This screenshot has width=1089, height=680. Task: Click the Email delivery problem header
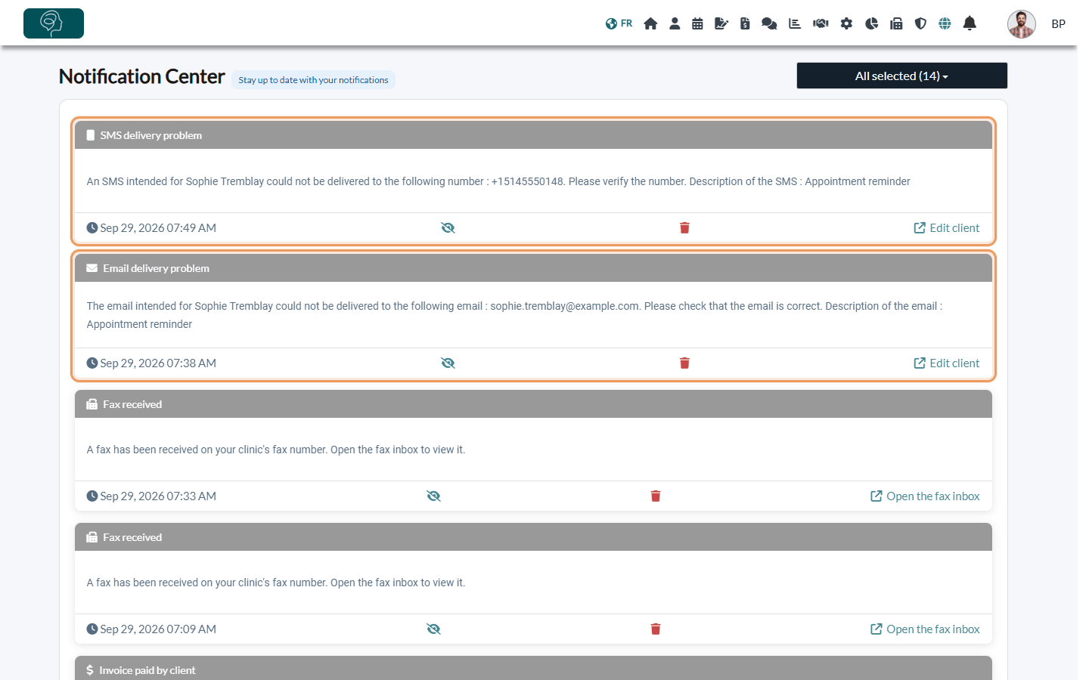(533, 268)
